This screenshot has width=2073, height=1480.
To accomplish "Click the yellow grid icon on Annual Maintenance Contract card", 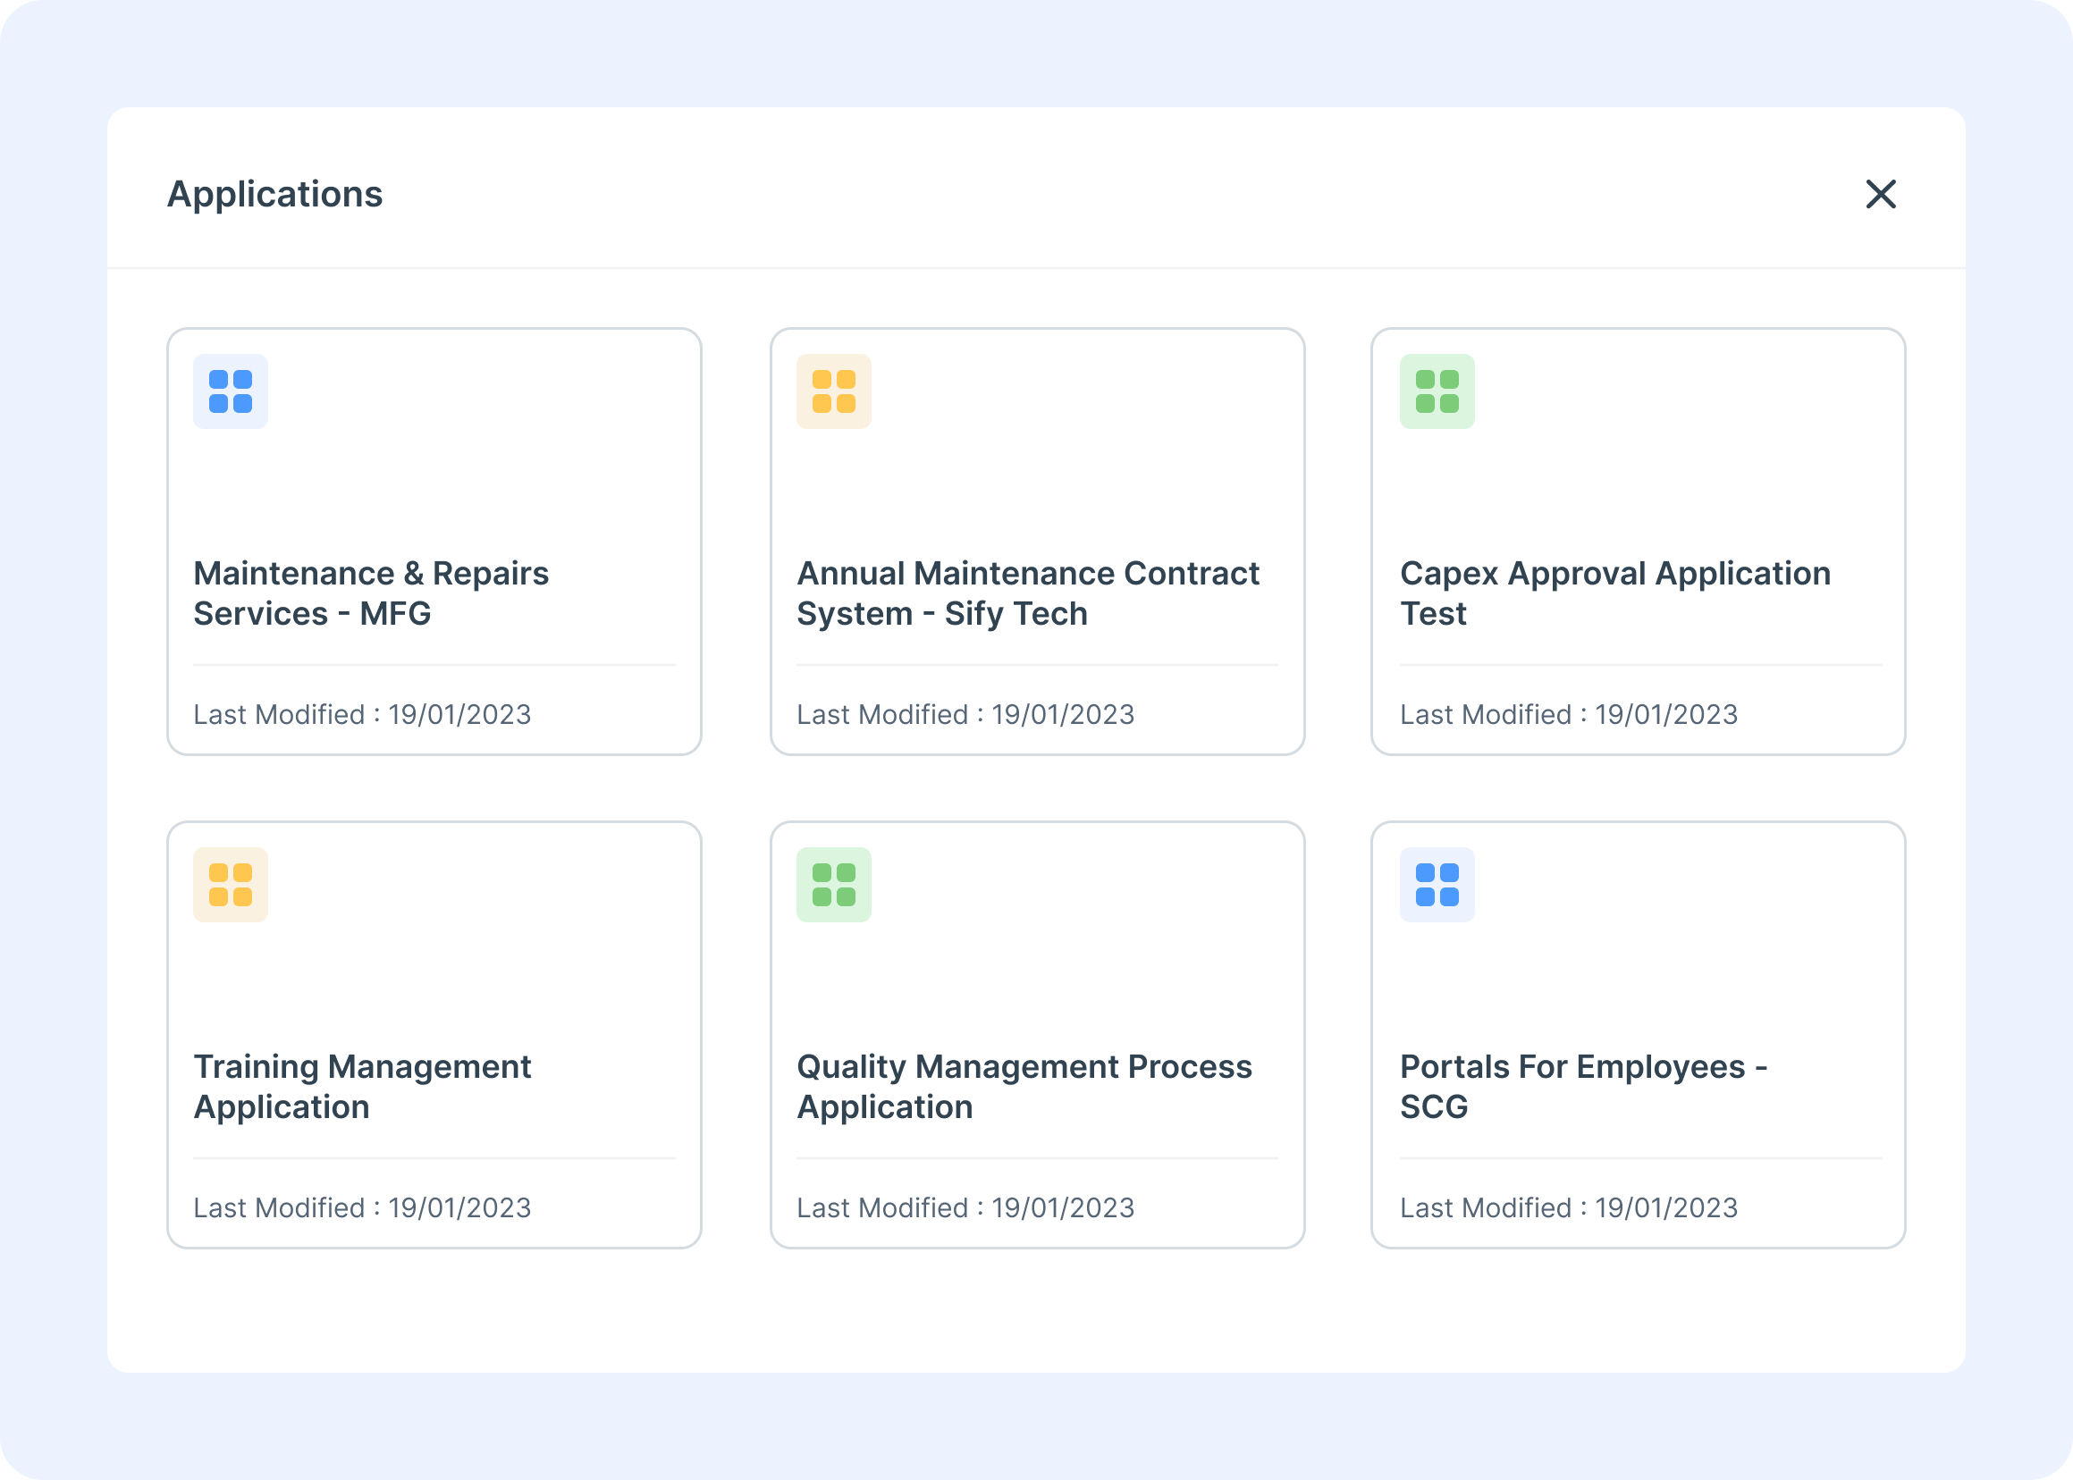I will 833,390.
